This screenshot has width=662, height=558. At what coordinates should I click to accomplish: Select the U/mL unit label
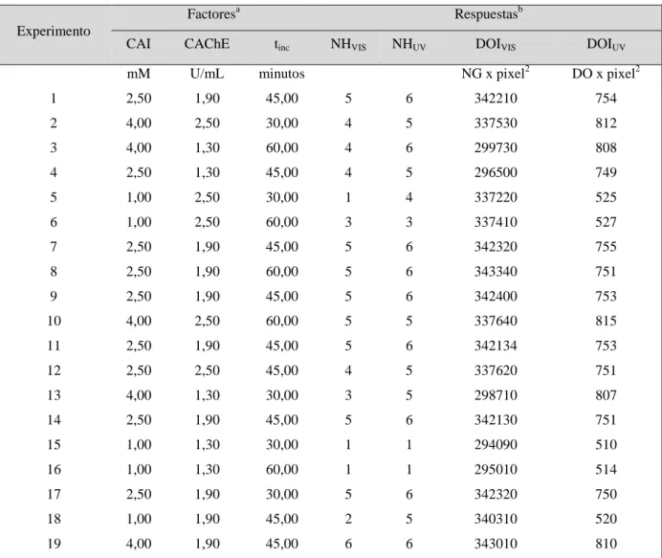207,74
